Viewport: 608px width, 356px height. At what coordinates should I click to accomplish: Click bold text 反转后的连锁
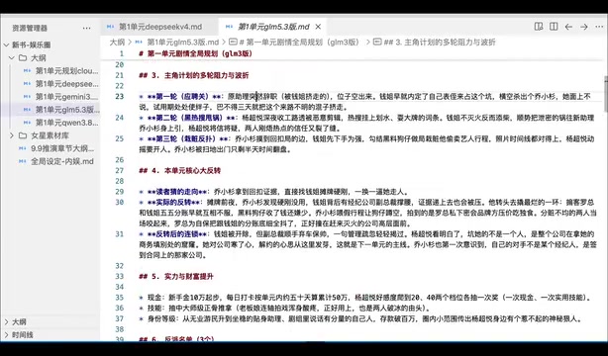[x=177, y=234]
